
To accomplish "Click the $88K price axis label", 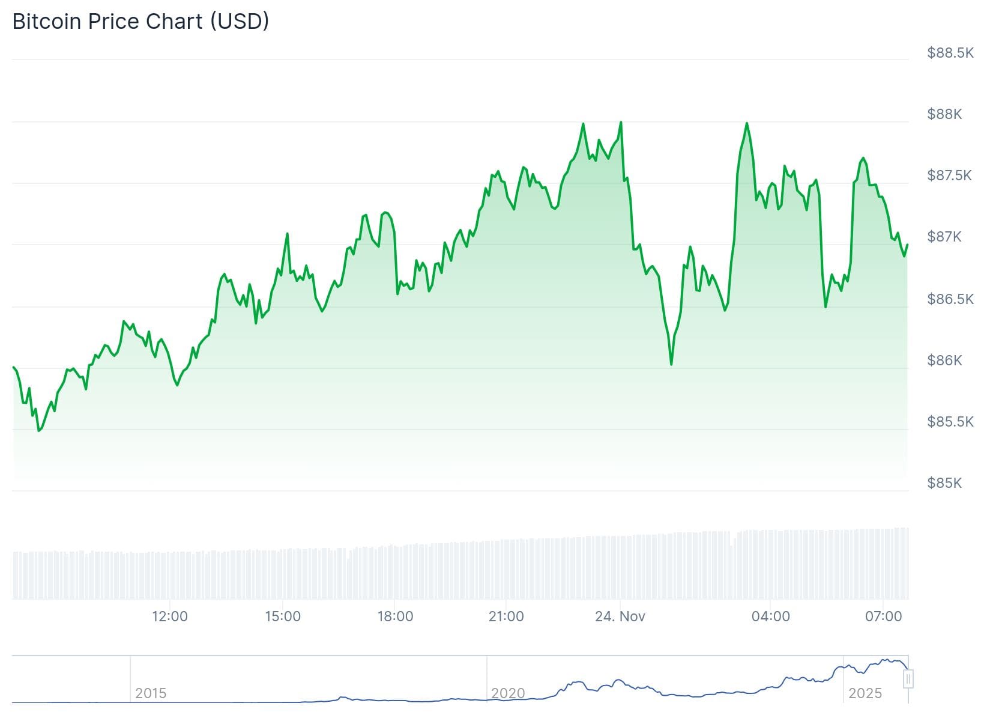I will pos(944,114).
